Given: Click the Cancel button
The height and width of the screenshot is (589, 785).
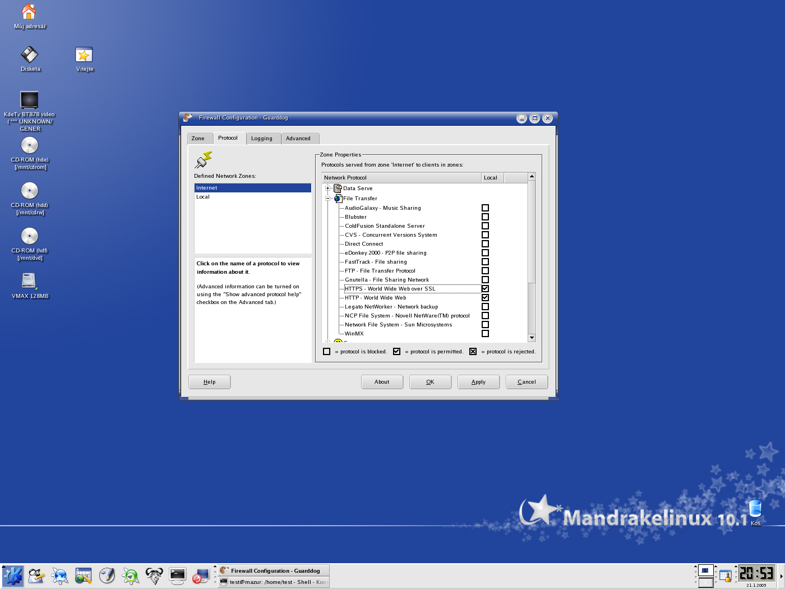Looking at the screenshot, I should pyautogui.click(x=527, y=382).
